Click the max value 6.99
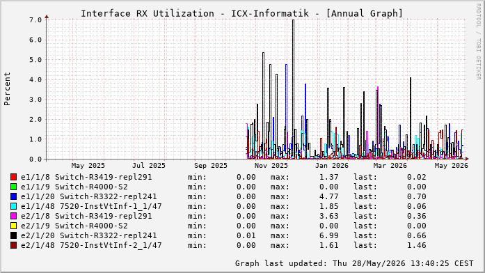This screenshot has height=273, width=485. 329,235
